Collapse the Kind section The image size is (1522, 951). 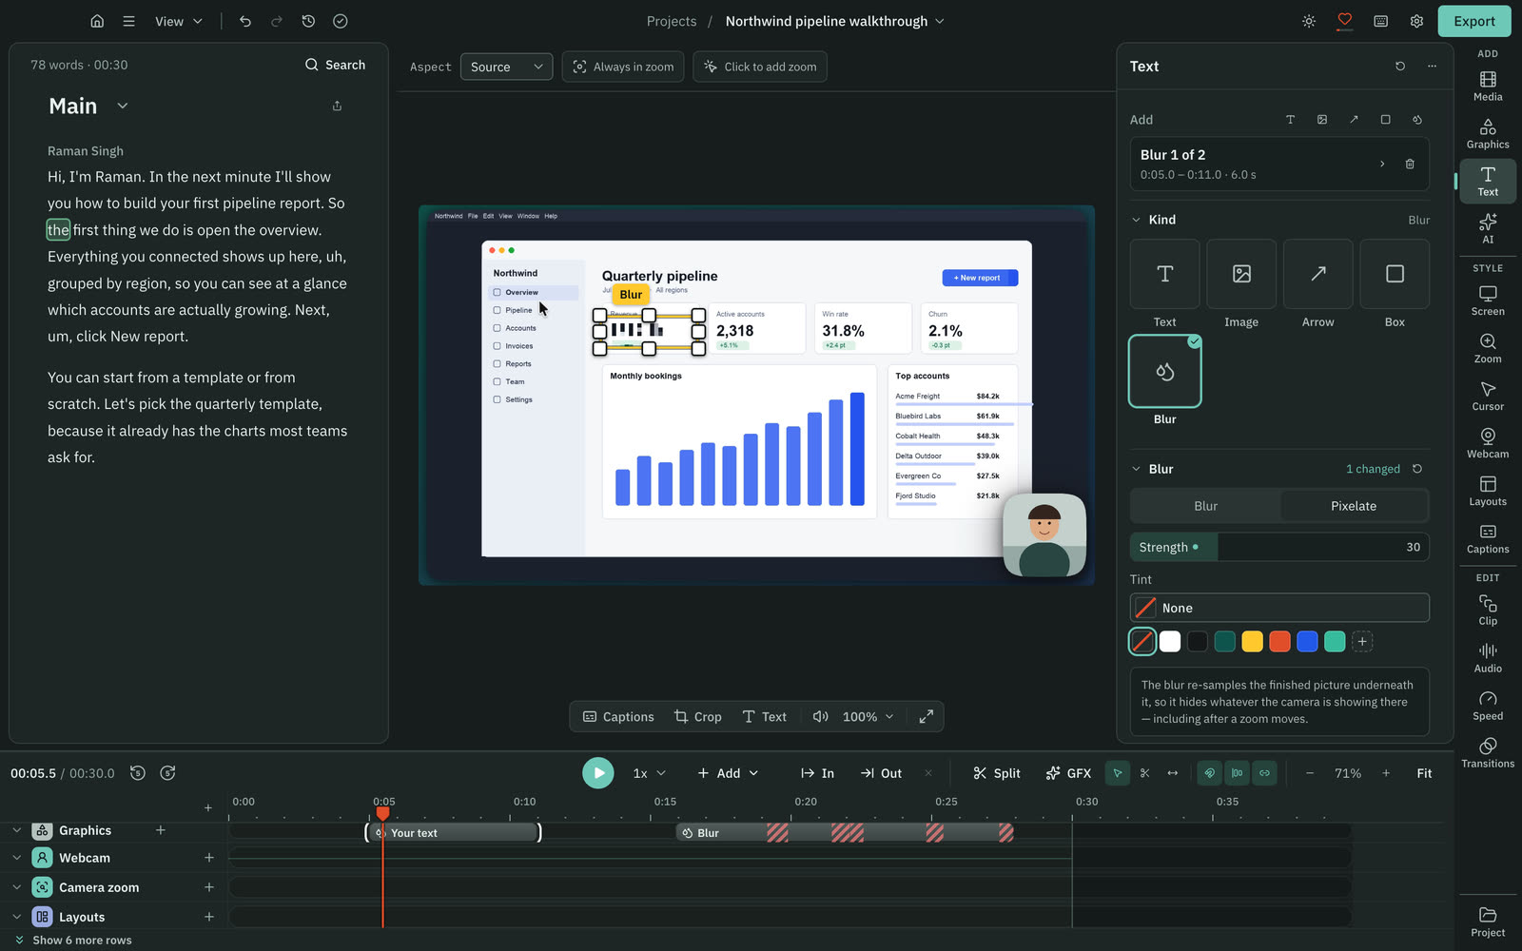pos(1136,220)
